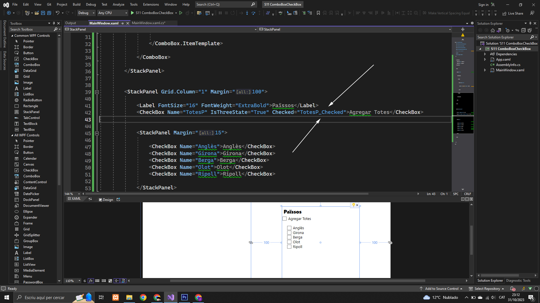
Task: Switch to the MainWindow.xaml.cs tab
Action: coord(148,23)
